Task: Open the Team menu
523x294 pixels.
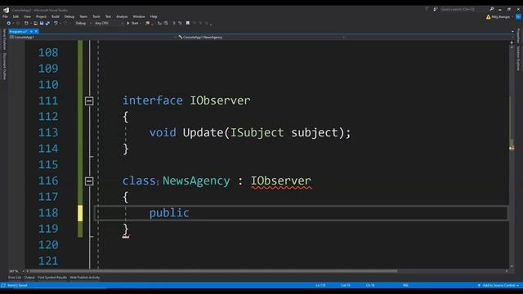Action: click(83, 16)
